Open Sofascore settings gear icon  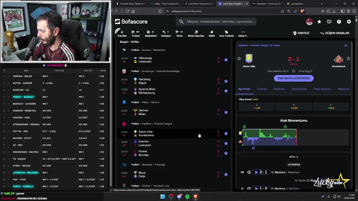point(349,21)
